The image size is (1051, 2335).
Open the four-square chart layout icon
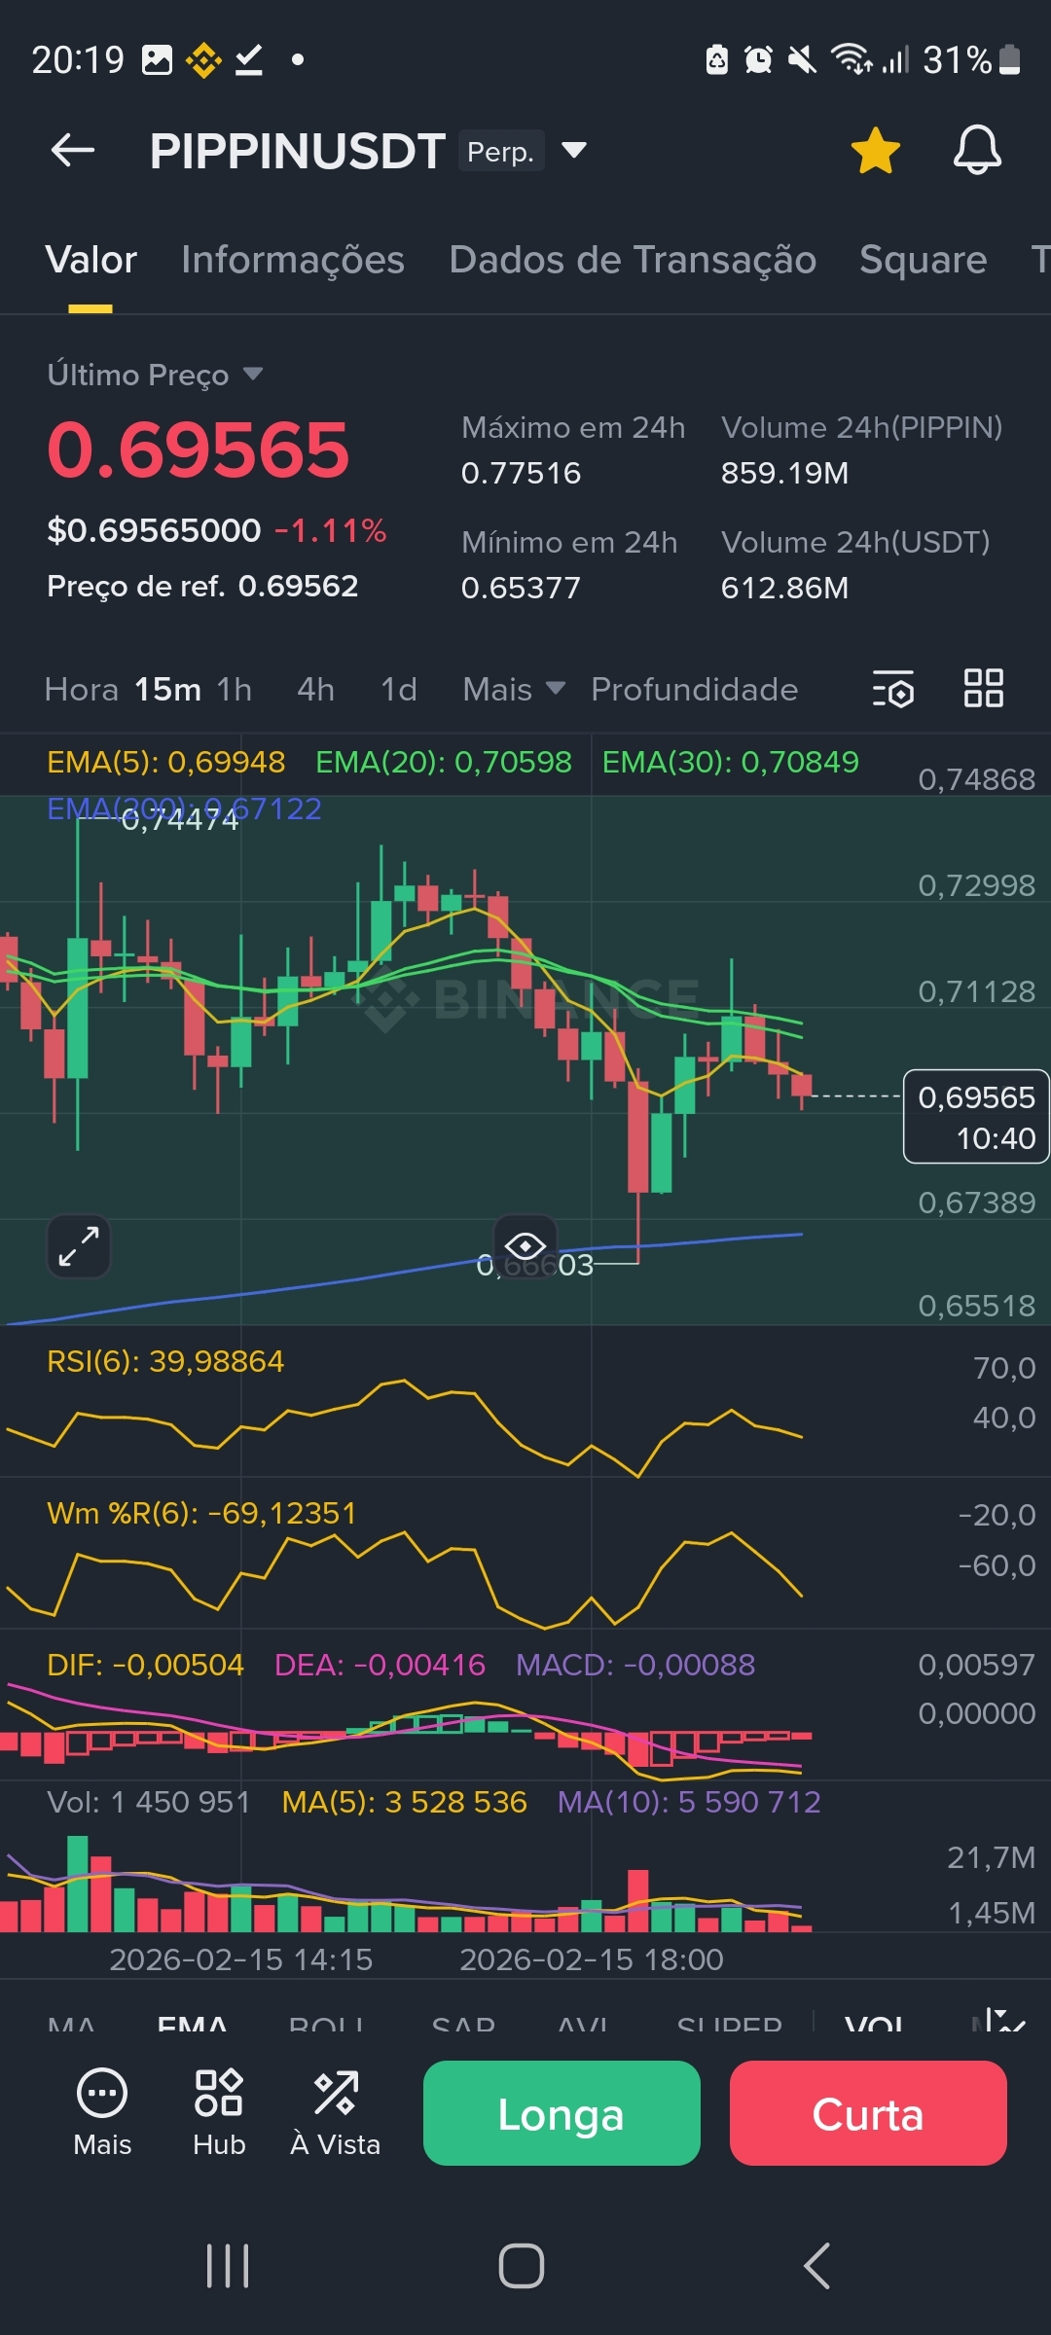tap(983, 689)
